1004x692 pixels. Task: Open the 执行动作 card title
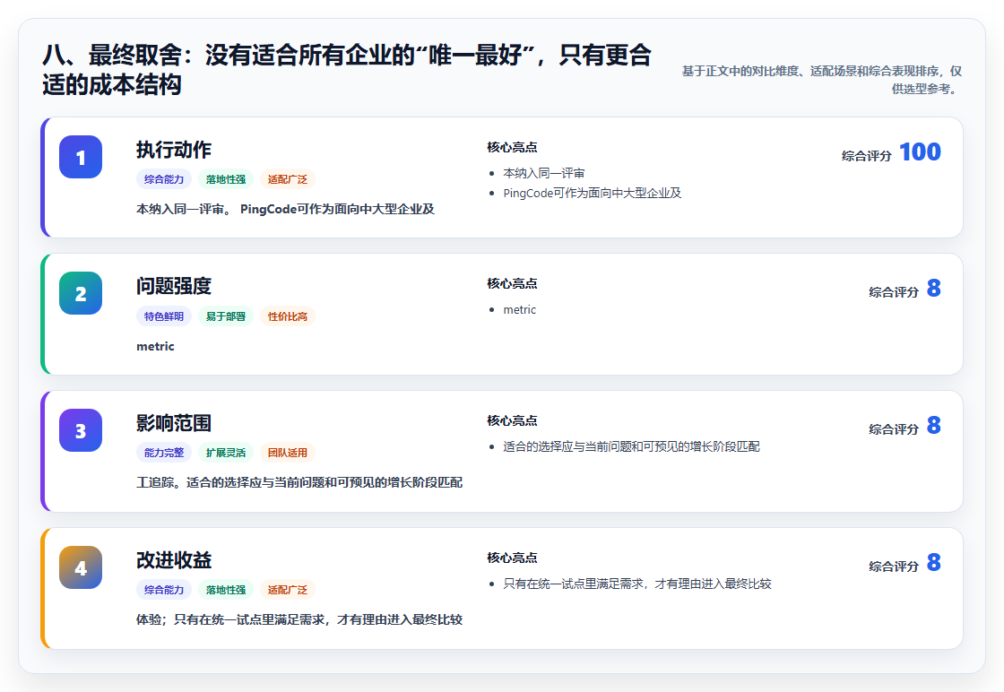(x=174, y=150)
